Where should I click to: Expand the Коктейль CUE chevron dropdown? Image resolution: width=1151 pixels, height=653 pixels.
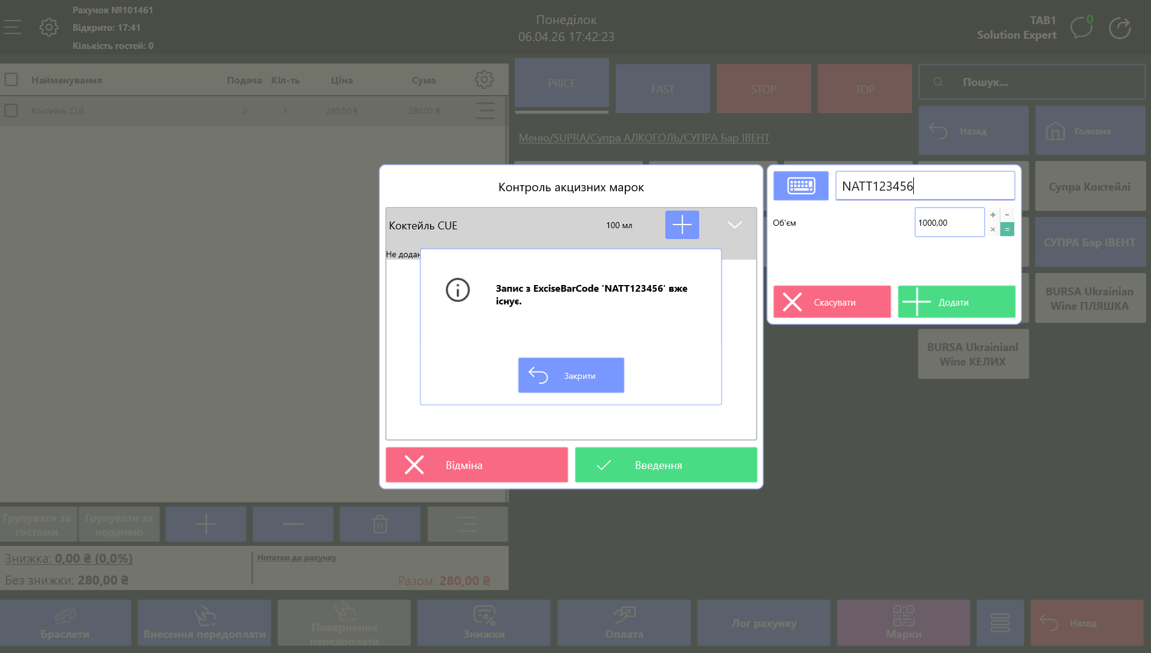(734, 225)
